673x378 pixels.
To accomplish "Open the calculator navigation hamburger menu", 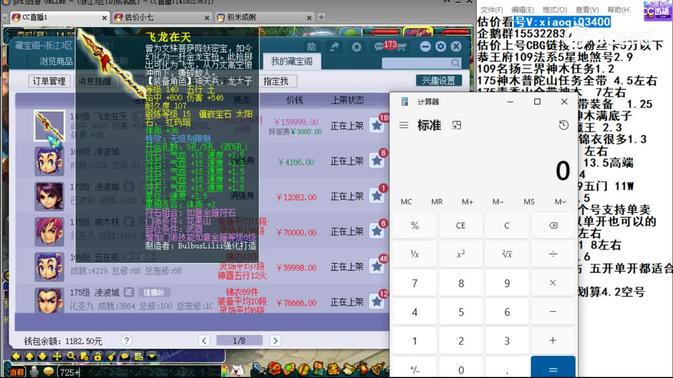I will point(404,125).
